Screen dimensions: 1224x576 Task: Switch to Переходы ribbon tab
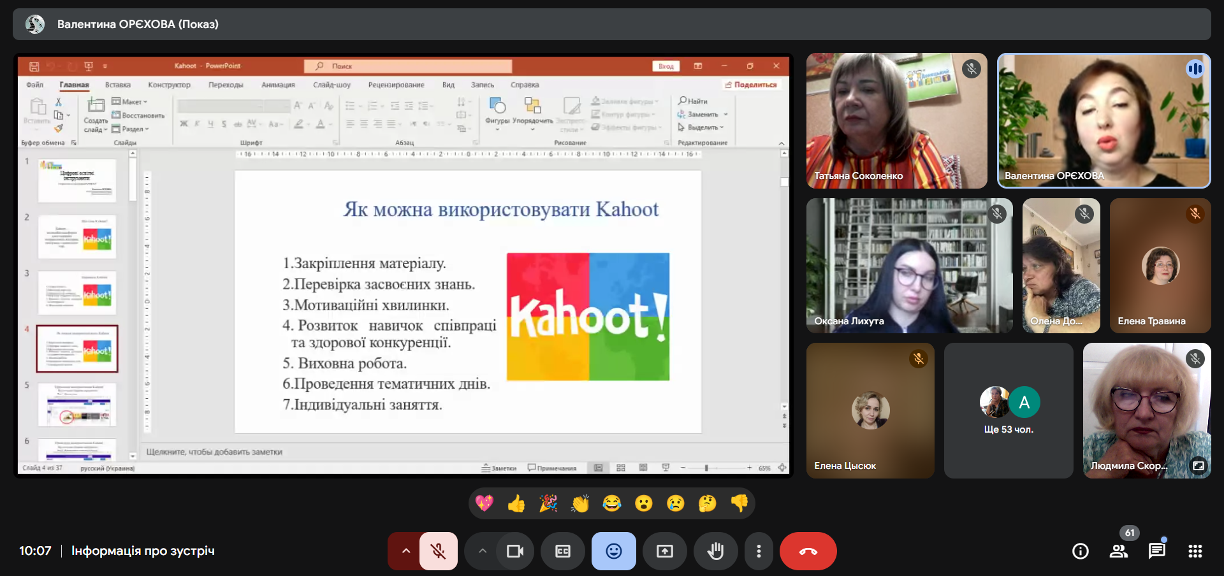(x=226, y=85)
